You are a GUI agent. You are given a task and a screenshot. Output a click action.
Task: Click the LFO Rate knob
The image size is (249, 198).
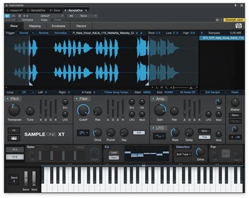pyautogui.click(x=175, y=133)
